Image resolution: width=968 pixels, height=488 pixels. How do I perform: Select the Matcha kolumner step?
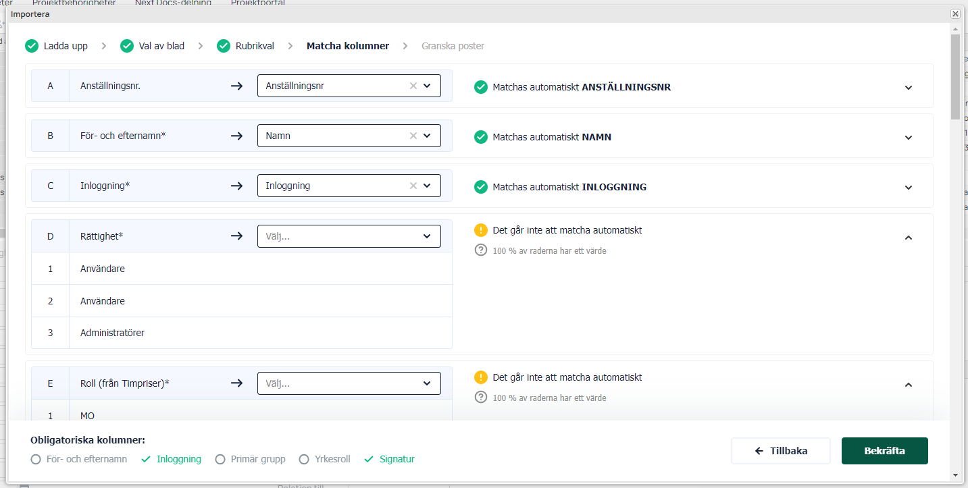click(x=348, y=46)
